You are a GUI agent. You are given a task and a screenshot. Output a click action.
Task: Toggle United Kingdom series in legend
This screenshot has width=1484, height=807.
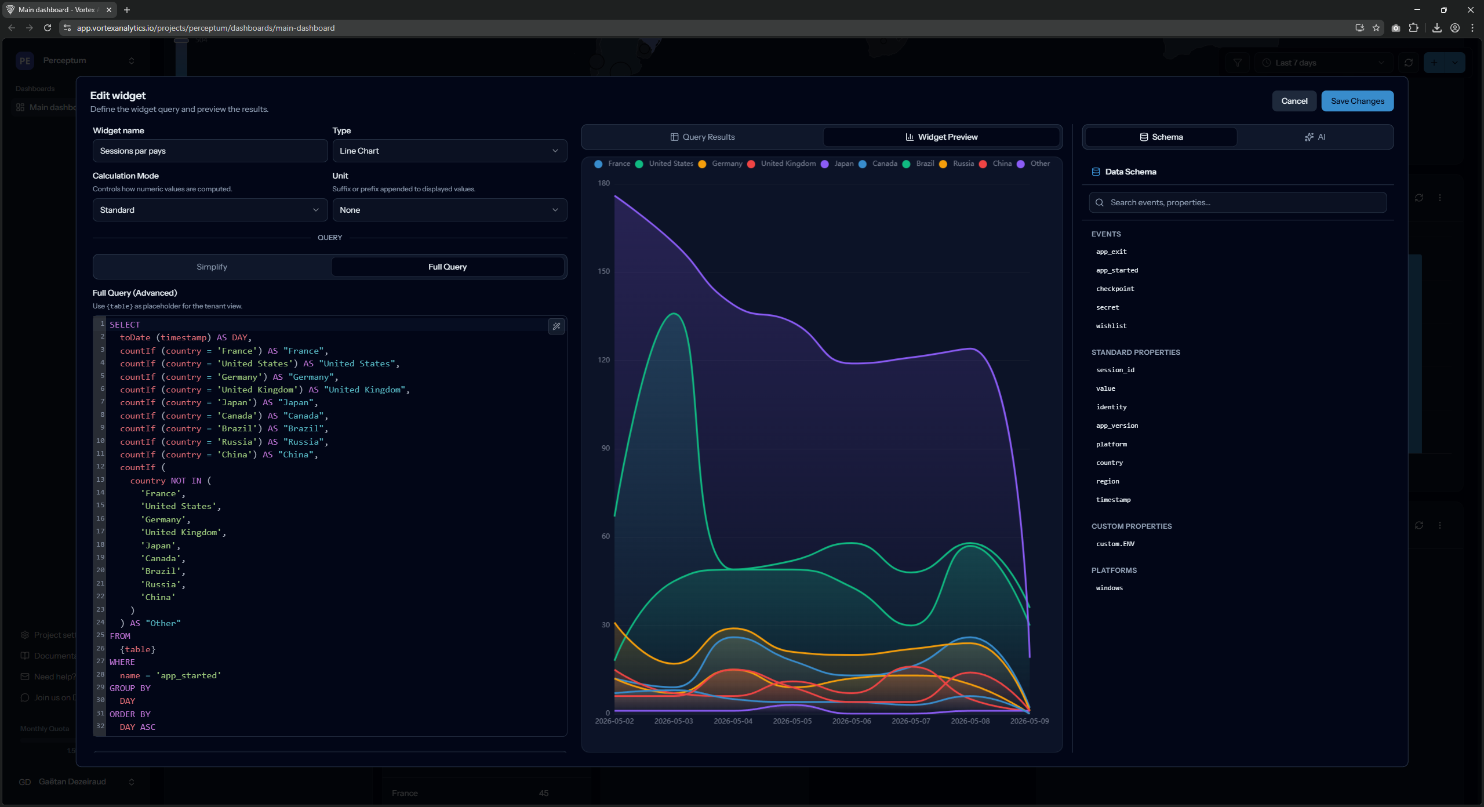[x=781, y=163]
